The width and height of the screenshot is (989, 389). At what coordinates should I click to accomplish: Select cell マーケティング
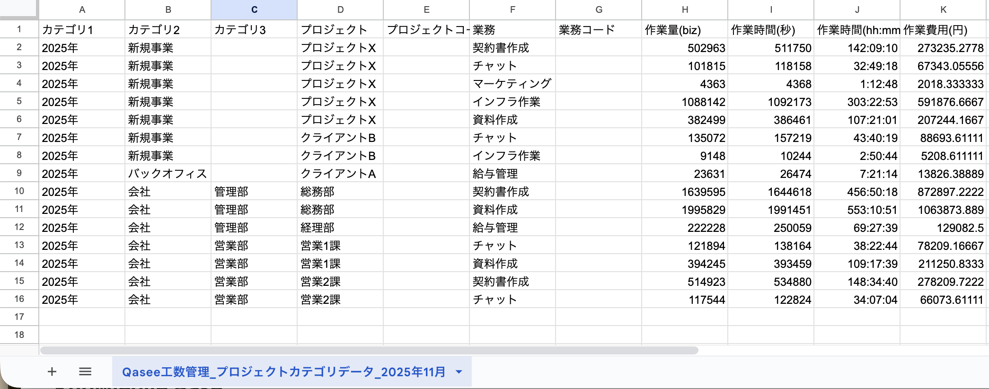click(512, 83)
